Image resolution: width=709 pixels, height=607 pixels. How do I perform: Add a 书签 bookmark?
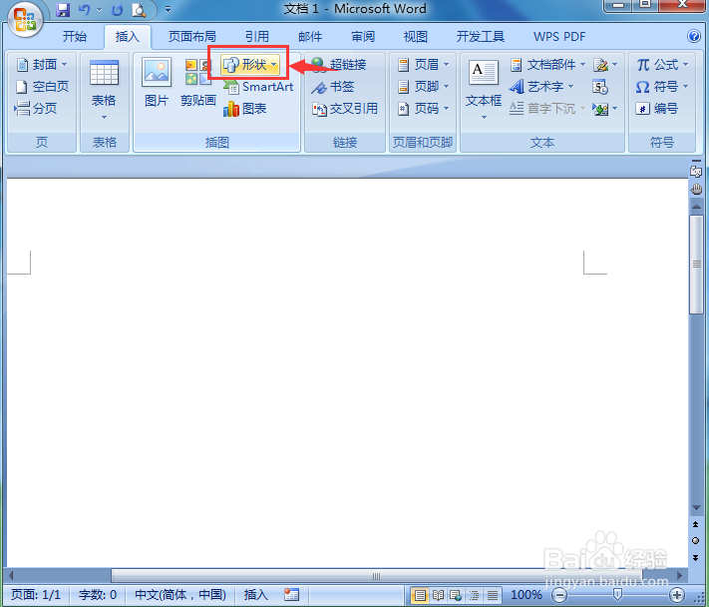332,87
